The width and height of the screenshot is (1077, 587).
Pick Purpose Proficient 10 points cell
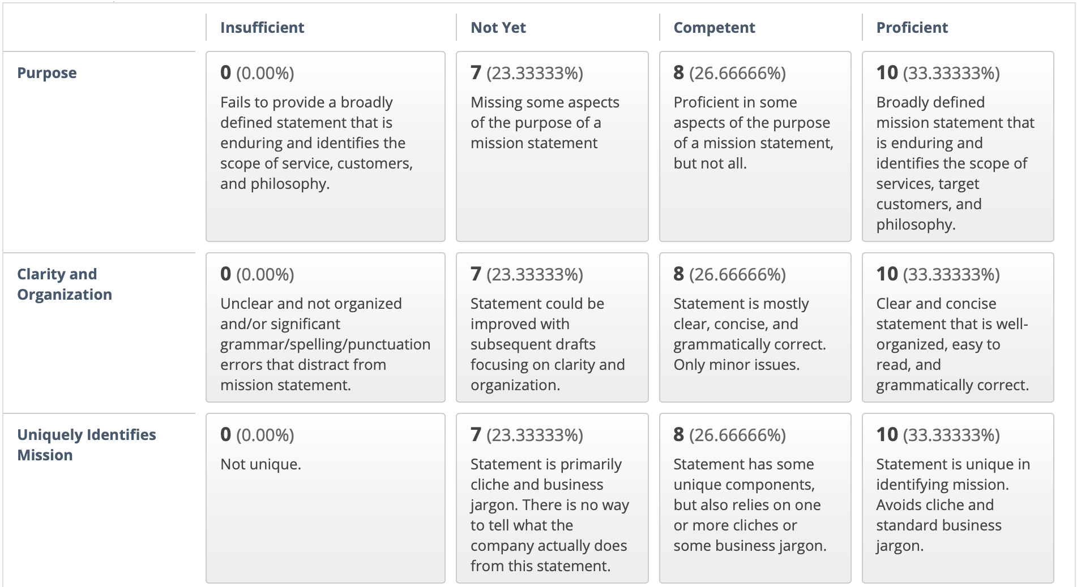click(958, 146)
